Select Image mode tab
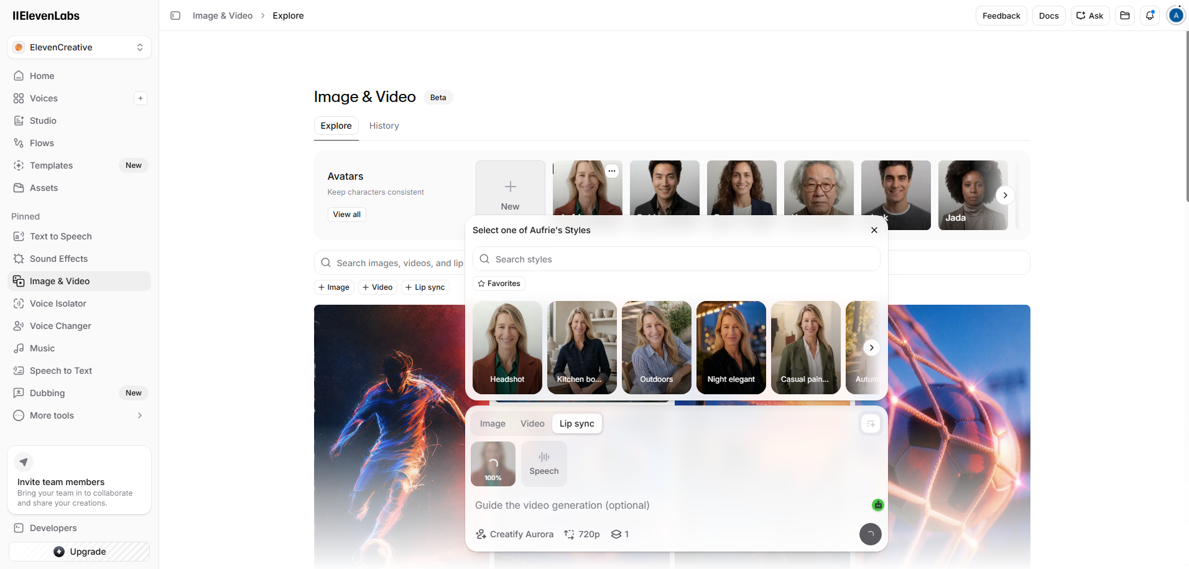The height and width of the screenshot is (569, 1189). pos(493,423)
